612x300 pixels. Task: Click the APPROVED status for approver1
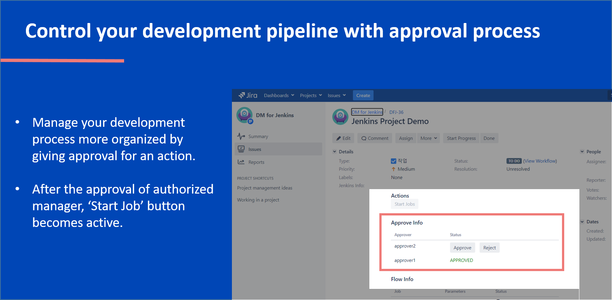[461, 260]
